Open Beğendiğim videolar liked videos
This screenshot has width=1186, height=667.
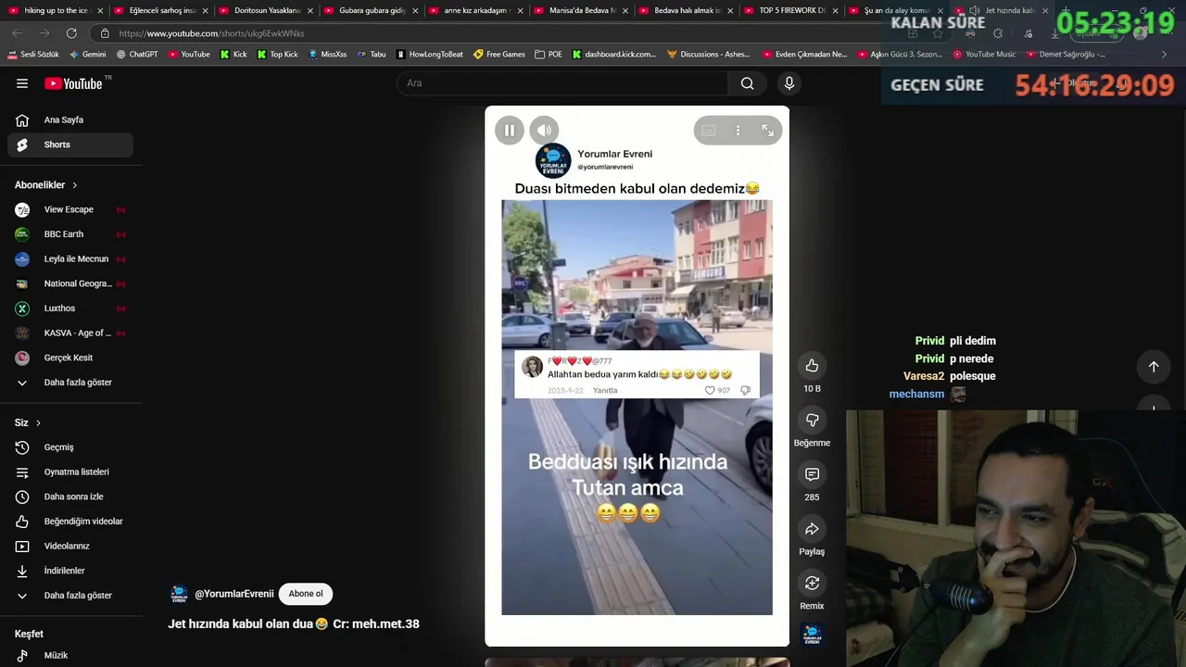pos(70,522)
